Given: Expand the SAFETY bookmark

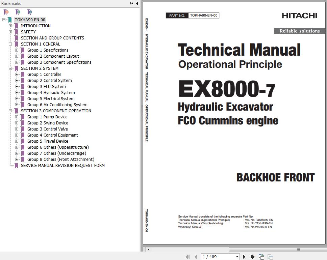Looking at the screenshot, I should point(10,32).
